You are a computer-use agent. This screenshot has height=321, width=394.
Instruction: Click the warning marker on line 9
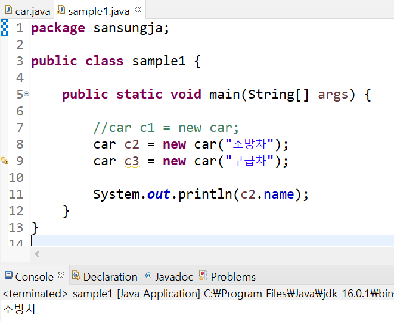(x=5, y=160)
